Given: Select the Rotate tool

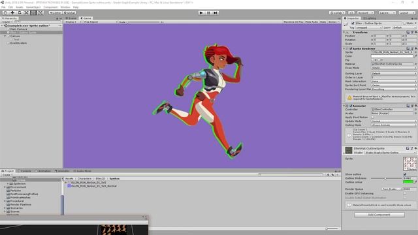Looking at the screenshot, I should pyautogui.click(x=19, y=13).
